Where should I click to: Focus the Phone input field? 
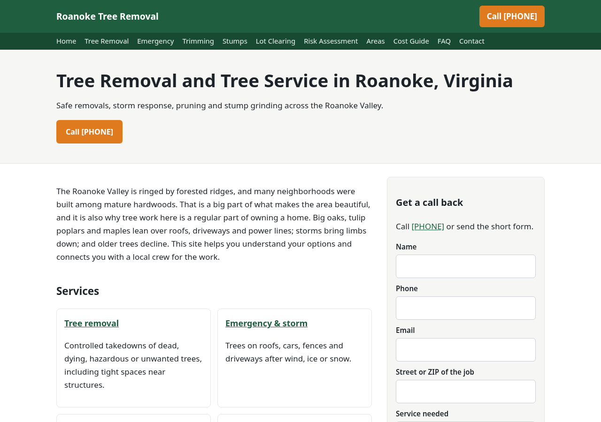point(466,308)
